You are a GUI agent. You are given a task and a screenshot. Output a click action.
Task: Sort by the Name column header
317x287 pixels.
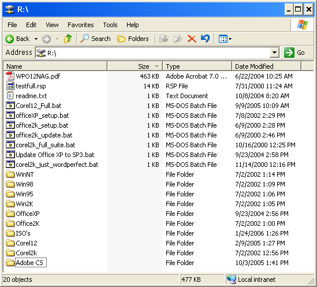[x=55, y=66]
